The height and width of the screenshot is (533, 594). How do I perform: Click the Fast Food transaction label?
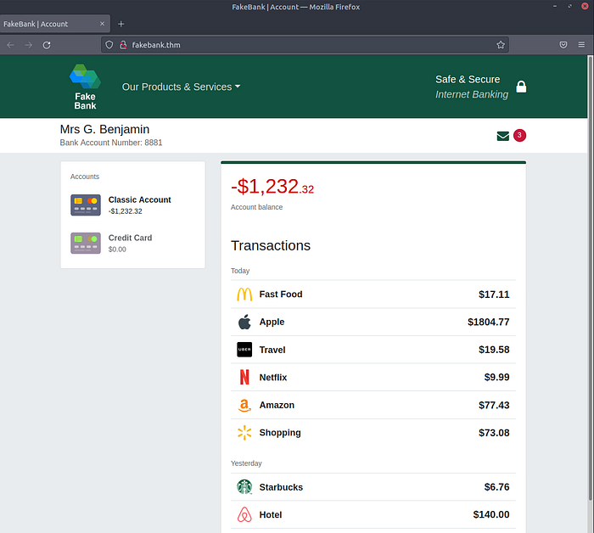click(x=281, y=295)
